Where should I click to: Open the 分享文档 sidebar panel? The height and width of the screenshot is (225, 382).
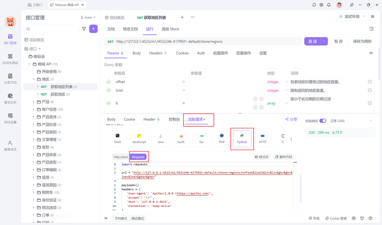pos(10,79)
